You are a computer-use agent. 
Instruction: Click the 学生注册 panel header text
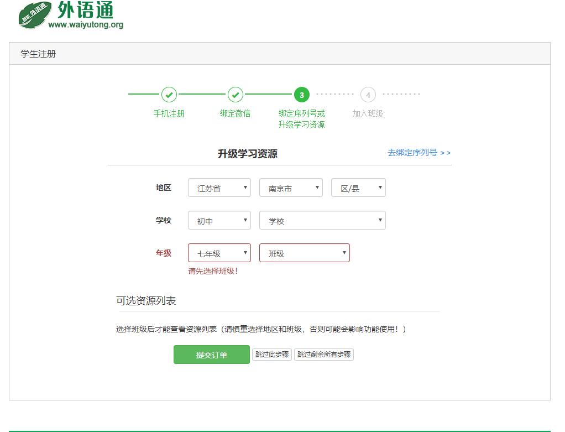[x=38, y=54]
